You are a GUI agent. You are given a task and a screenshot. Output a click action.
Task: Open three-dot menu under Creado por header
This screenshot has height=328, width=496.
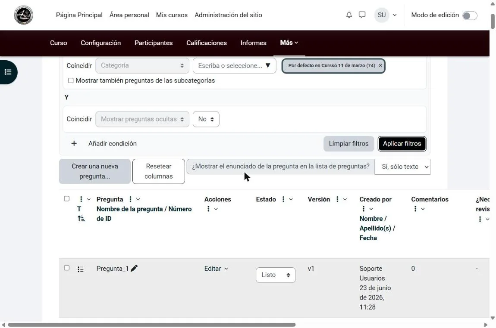[364, 209]
